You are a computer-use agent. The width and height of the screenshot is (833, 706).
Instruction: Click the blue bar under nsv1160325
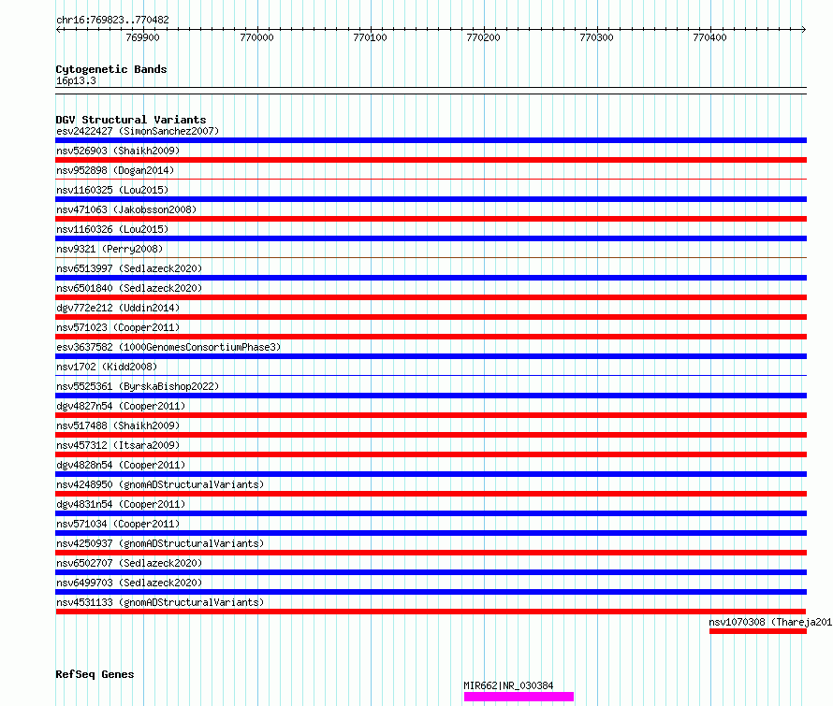pyautogui.click(x=431, y=199)
